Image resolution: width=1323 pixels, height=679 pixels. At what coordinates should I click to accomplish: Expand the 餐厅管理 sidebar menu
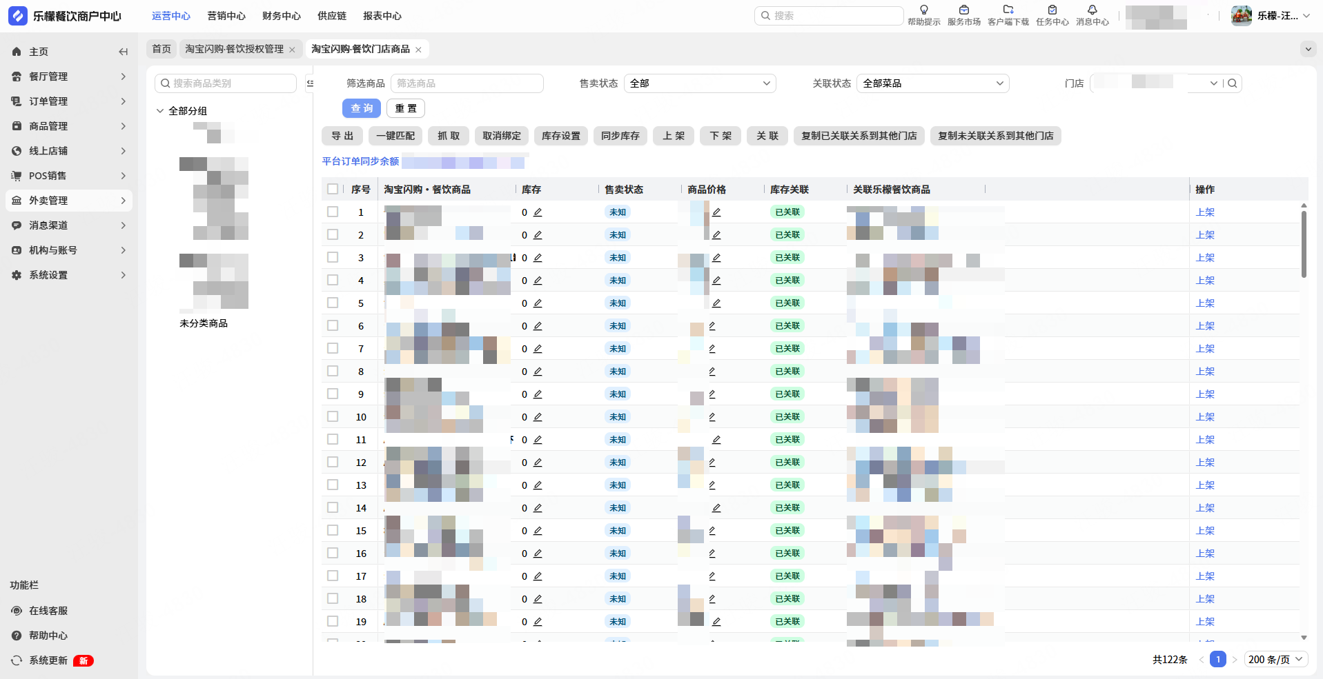pyautogui.click(x=69, y=77)
